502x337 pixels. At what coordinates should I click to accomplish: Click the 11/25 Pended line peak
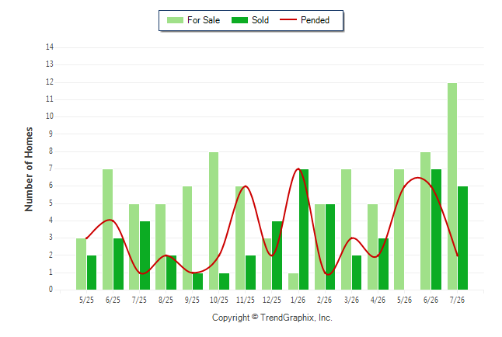click(246, 186)
